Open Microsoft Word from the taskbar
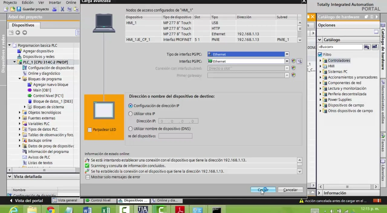 tap(87, 210)
